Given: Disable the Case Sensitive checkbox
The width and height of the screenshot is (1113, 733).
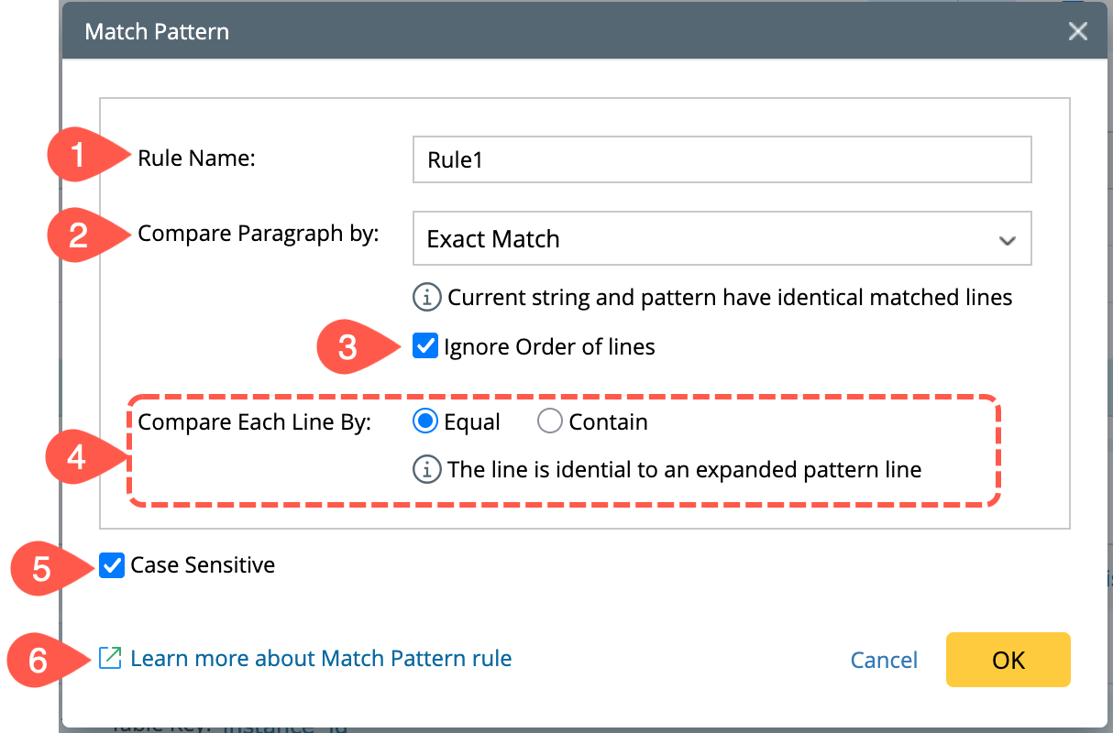Looking at the screenshot, I should [112, 565].
